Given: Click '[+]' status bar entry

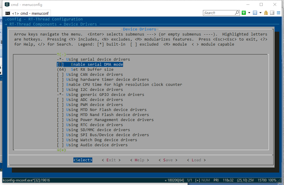Looking at the screenshot, I should click(198, 180).
